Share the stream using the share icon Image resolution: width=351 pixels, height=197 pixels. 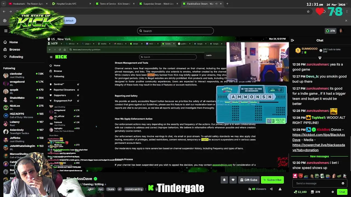click(x=271, y=189)
